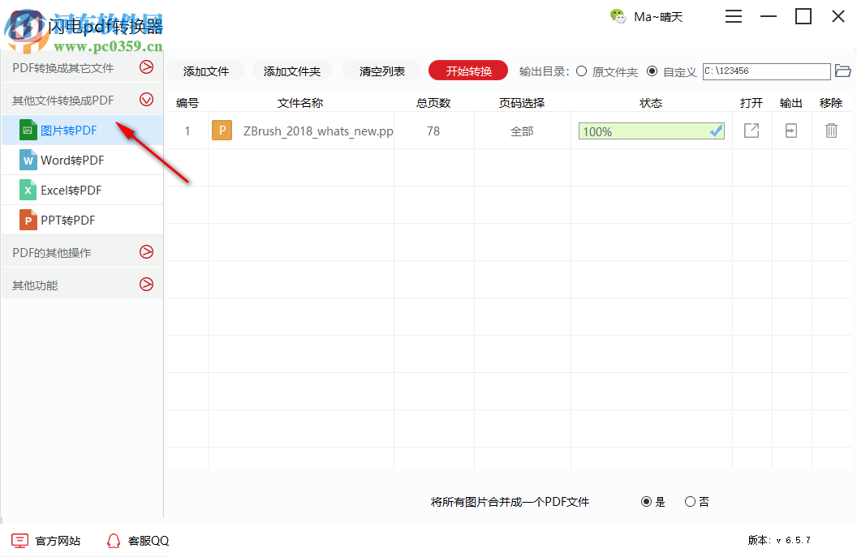Select 自定义 output directory option

[652, 71]
